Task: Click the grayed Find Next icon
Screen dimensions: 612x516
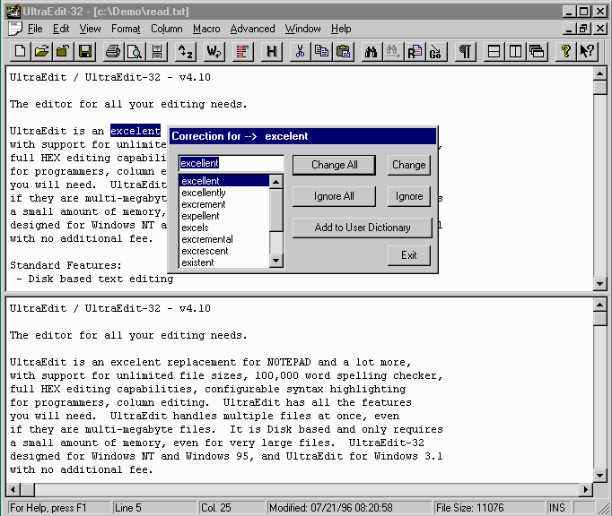Action: (393, 51)
